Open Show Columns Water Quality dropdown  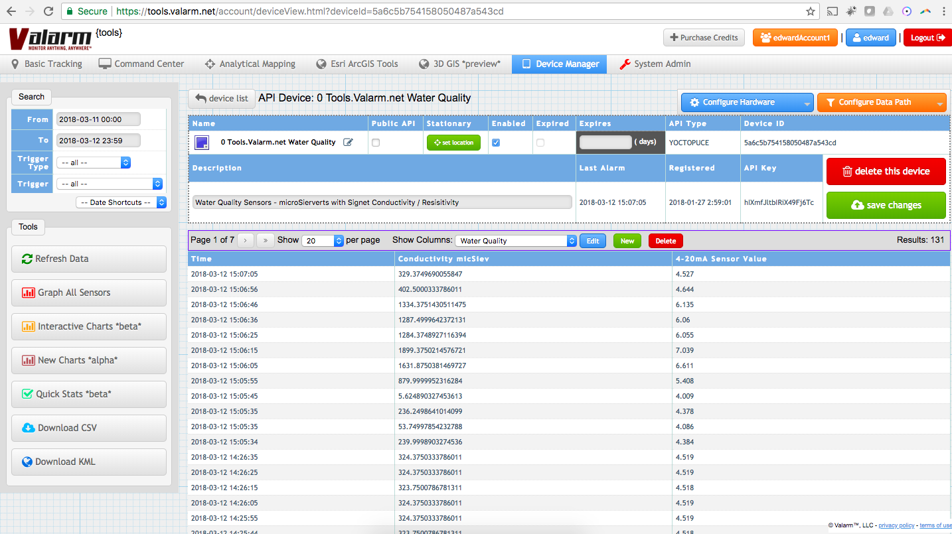(516, 241)
